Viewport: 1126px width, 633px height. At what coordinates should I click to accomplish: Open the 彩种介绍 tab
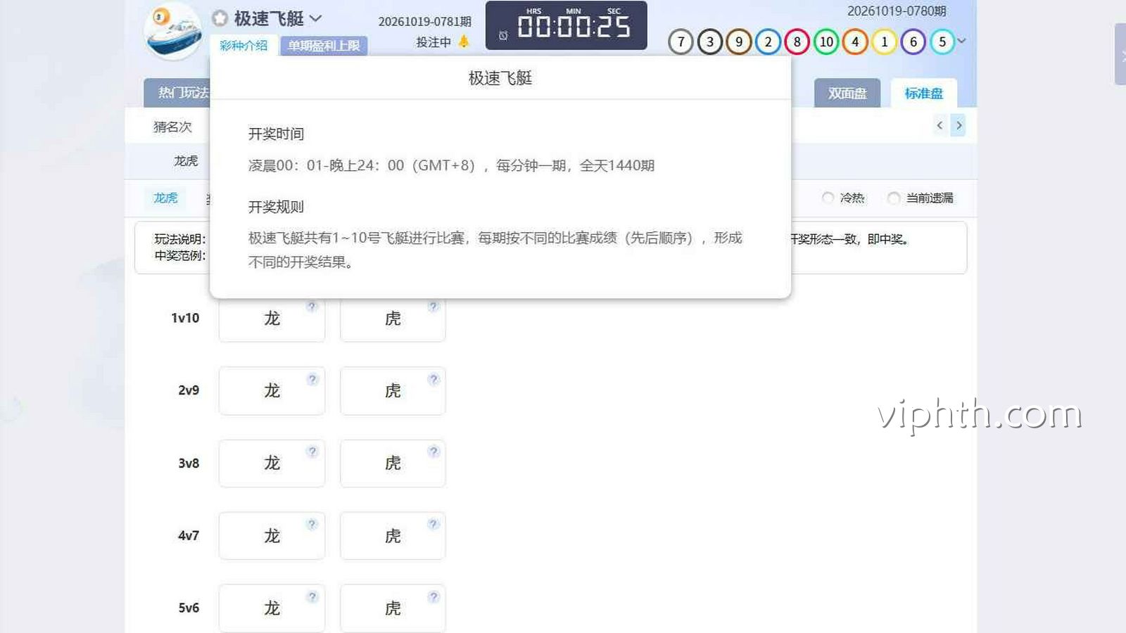[243, 46]
